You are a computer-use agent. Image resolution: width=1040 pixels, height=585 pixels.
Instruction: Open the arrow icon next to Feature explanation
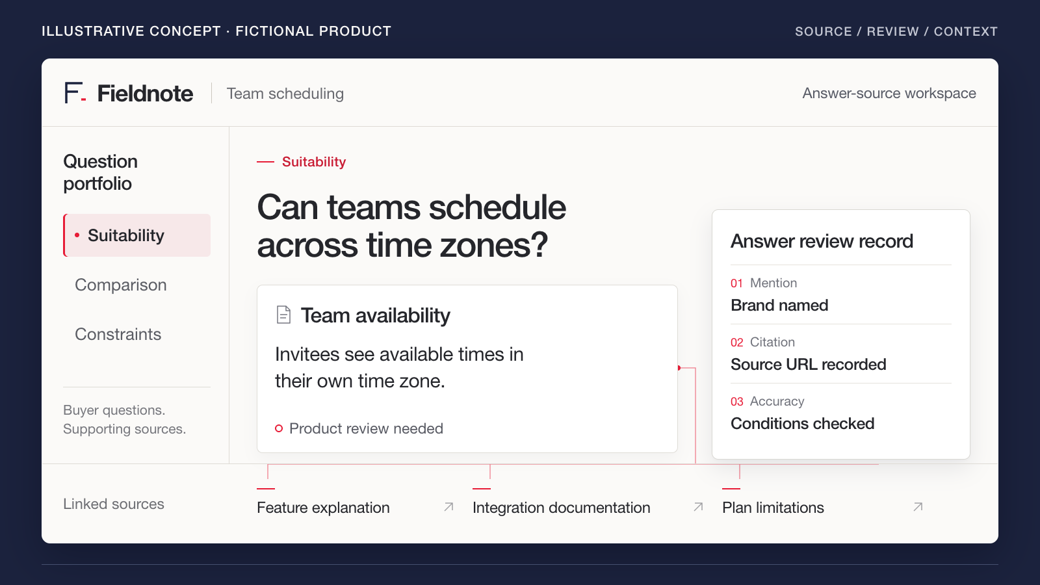coord(448,507)
